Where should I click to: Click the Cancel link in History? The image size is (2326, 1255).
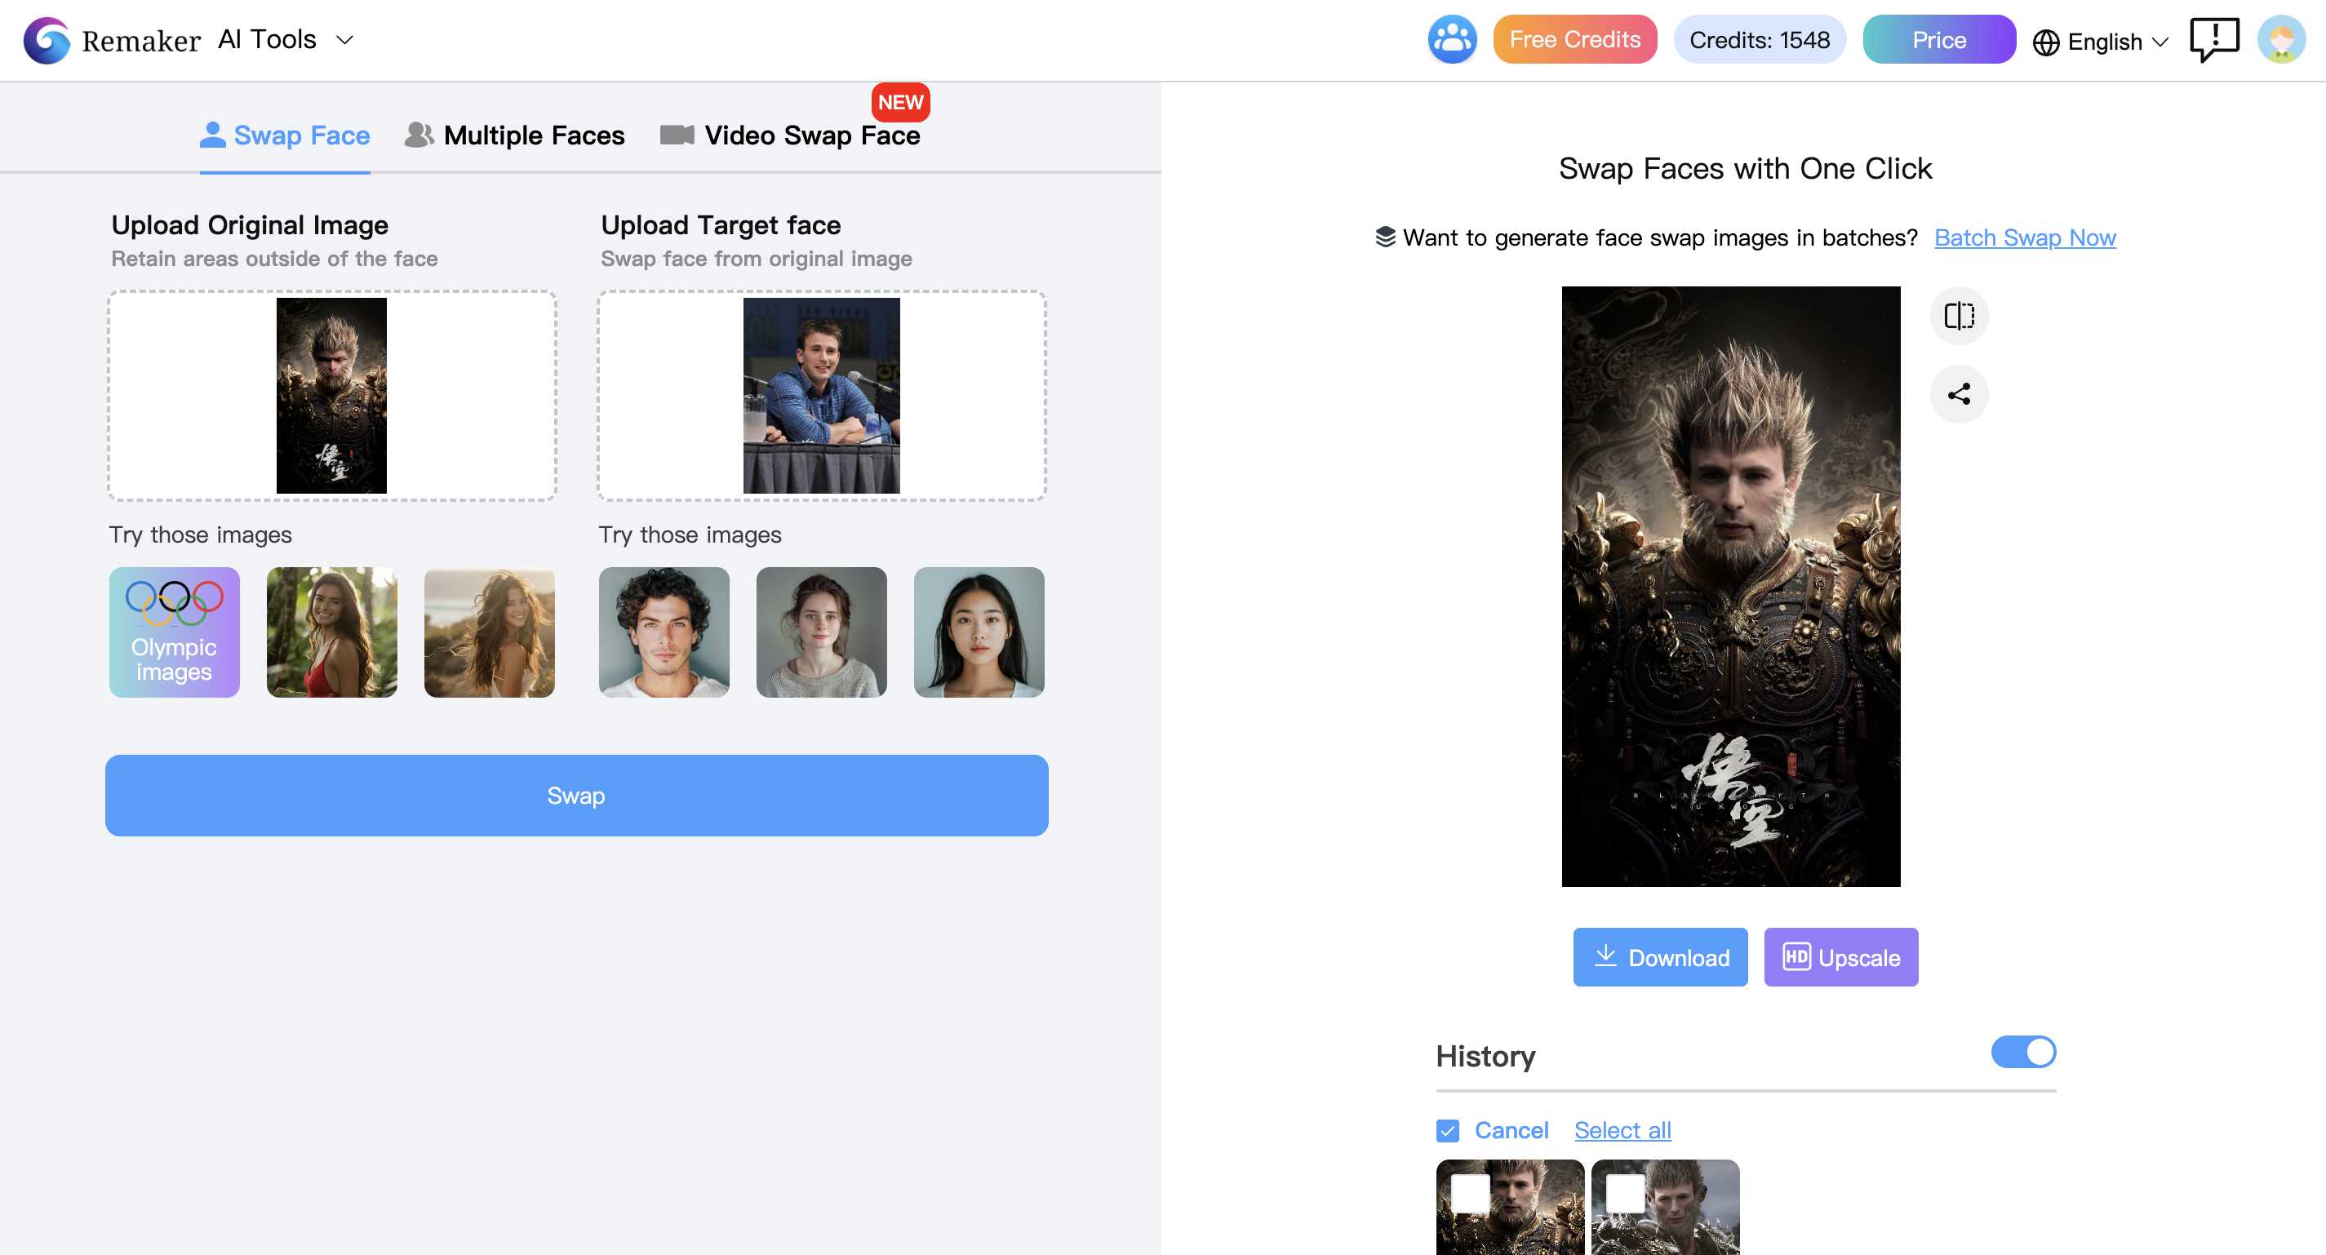tap(1511, 1130)
